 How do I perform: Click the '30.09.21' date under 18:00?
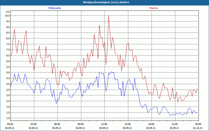(151, 128)
